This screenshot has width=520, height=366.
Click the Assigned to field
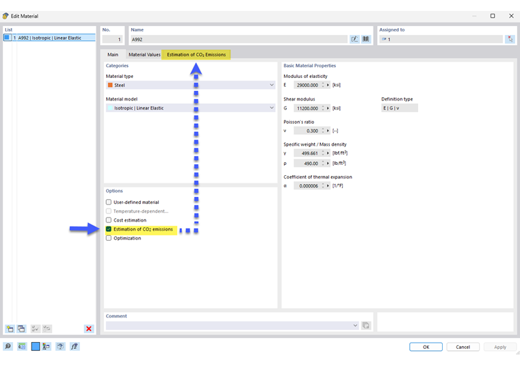[441, 39]
